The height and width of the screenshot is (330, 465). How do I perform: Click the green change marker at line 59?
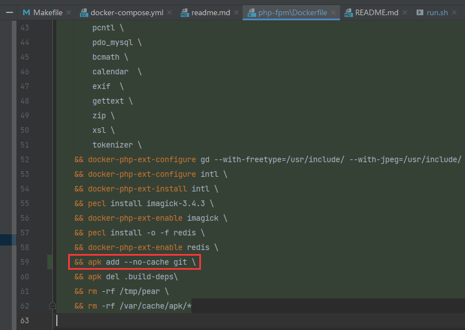click(50, 262)
